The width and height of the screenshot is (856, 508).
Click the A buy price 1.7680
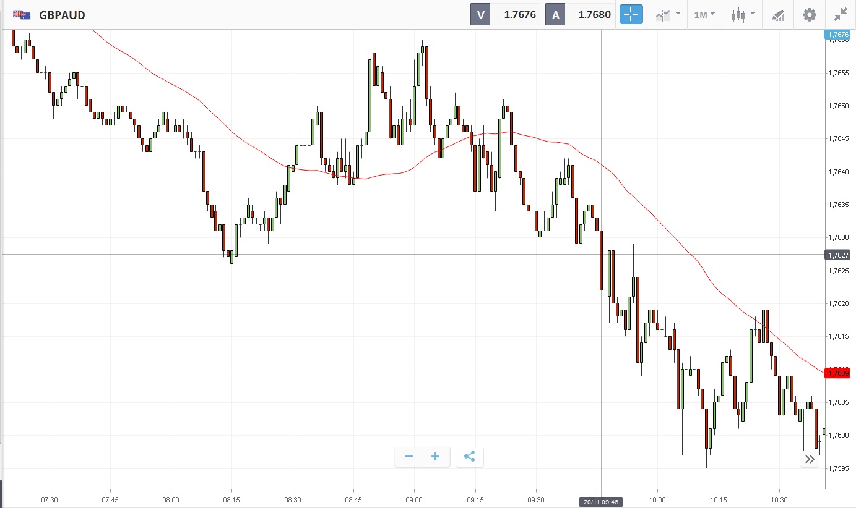594,15
